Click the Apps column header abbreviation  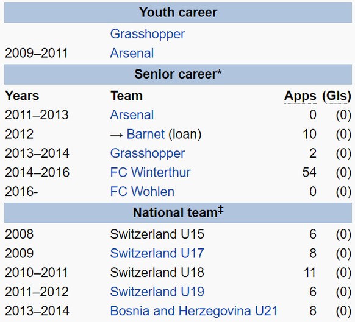(x=300, y=96)
